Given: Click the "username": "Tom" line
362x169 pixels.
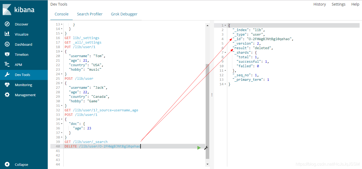Looking at the screenshot, I should [x=87, y=56].
